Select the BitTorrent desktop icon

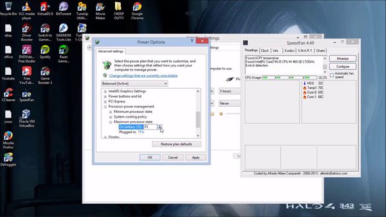pos(63,8)
